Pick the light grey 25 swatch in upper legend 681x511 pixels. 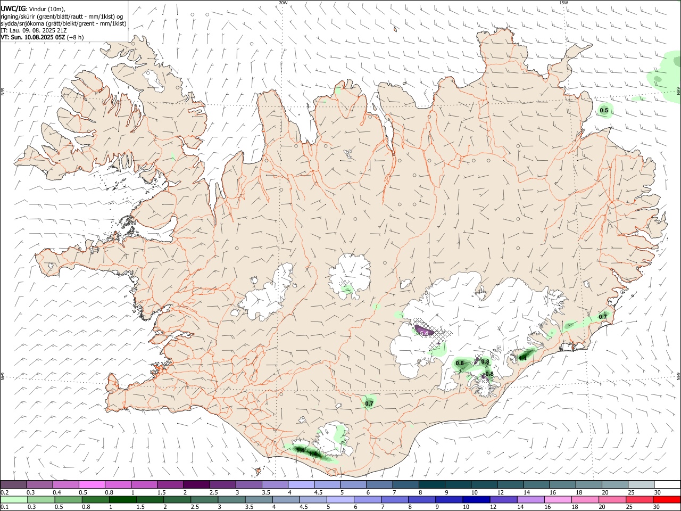pos(641,484)
